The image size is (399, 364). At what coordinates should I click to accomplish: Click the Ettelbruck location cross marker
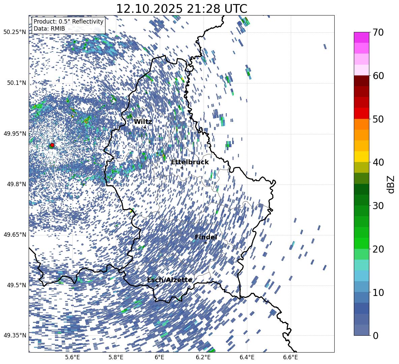(182, 168)
